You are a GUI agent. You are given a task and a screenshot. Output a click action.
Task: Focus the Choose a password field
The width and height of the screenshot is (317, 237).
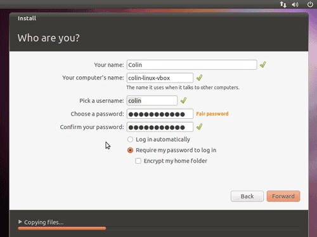pos(160,114)
